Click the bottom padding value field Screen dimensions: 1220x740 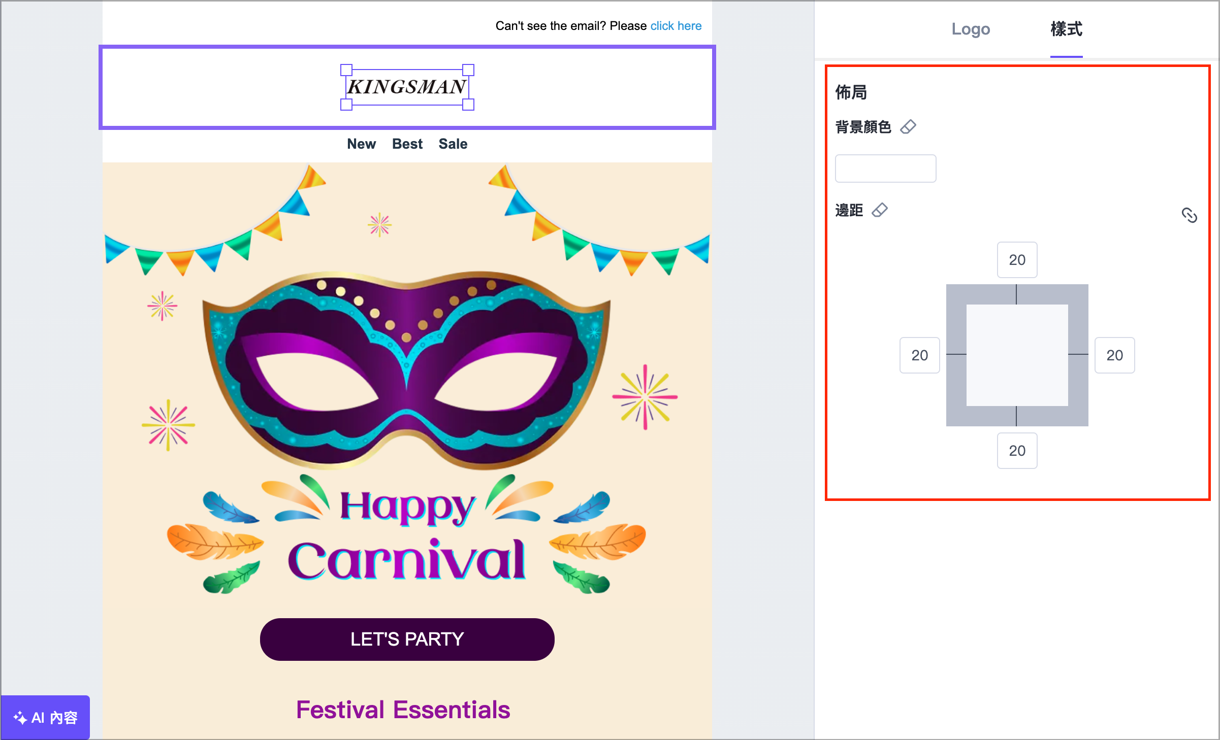point(1017,451)
